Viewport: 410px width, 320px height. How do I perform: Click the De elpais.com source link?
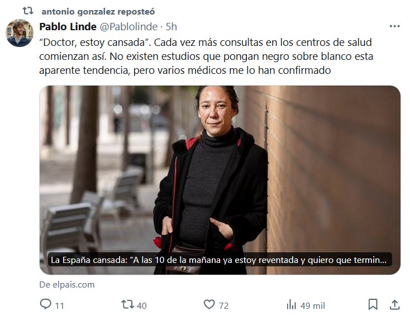tap(67, 285)
